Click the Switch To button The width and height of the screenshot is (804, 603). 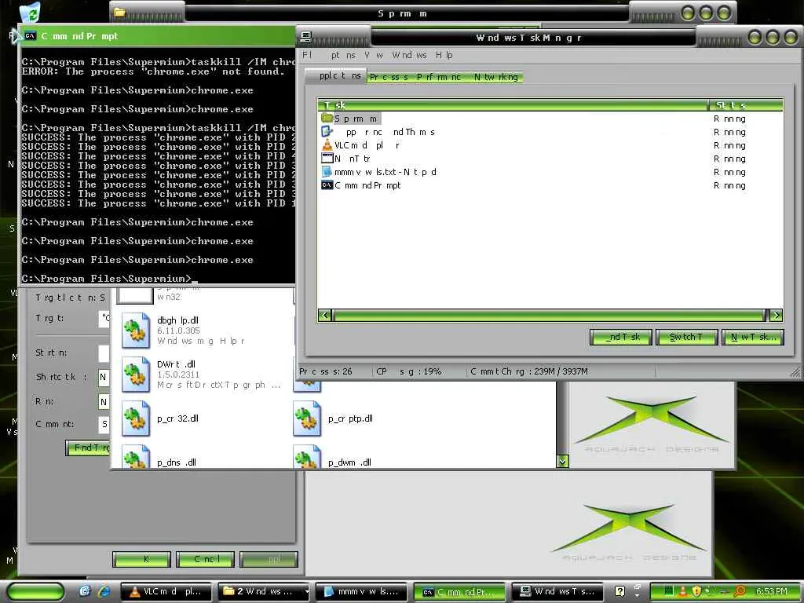(686, 337)
